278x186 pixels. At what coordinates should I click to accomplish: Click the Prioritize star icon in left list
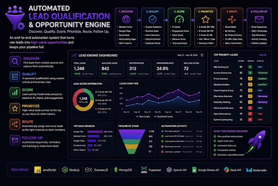point(15,108)
